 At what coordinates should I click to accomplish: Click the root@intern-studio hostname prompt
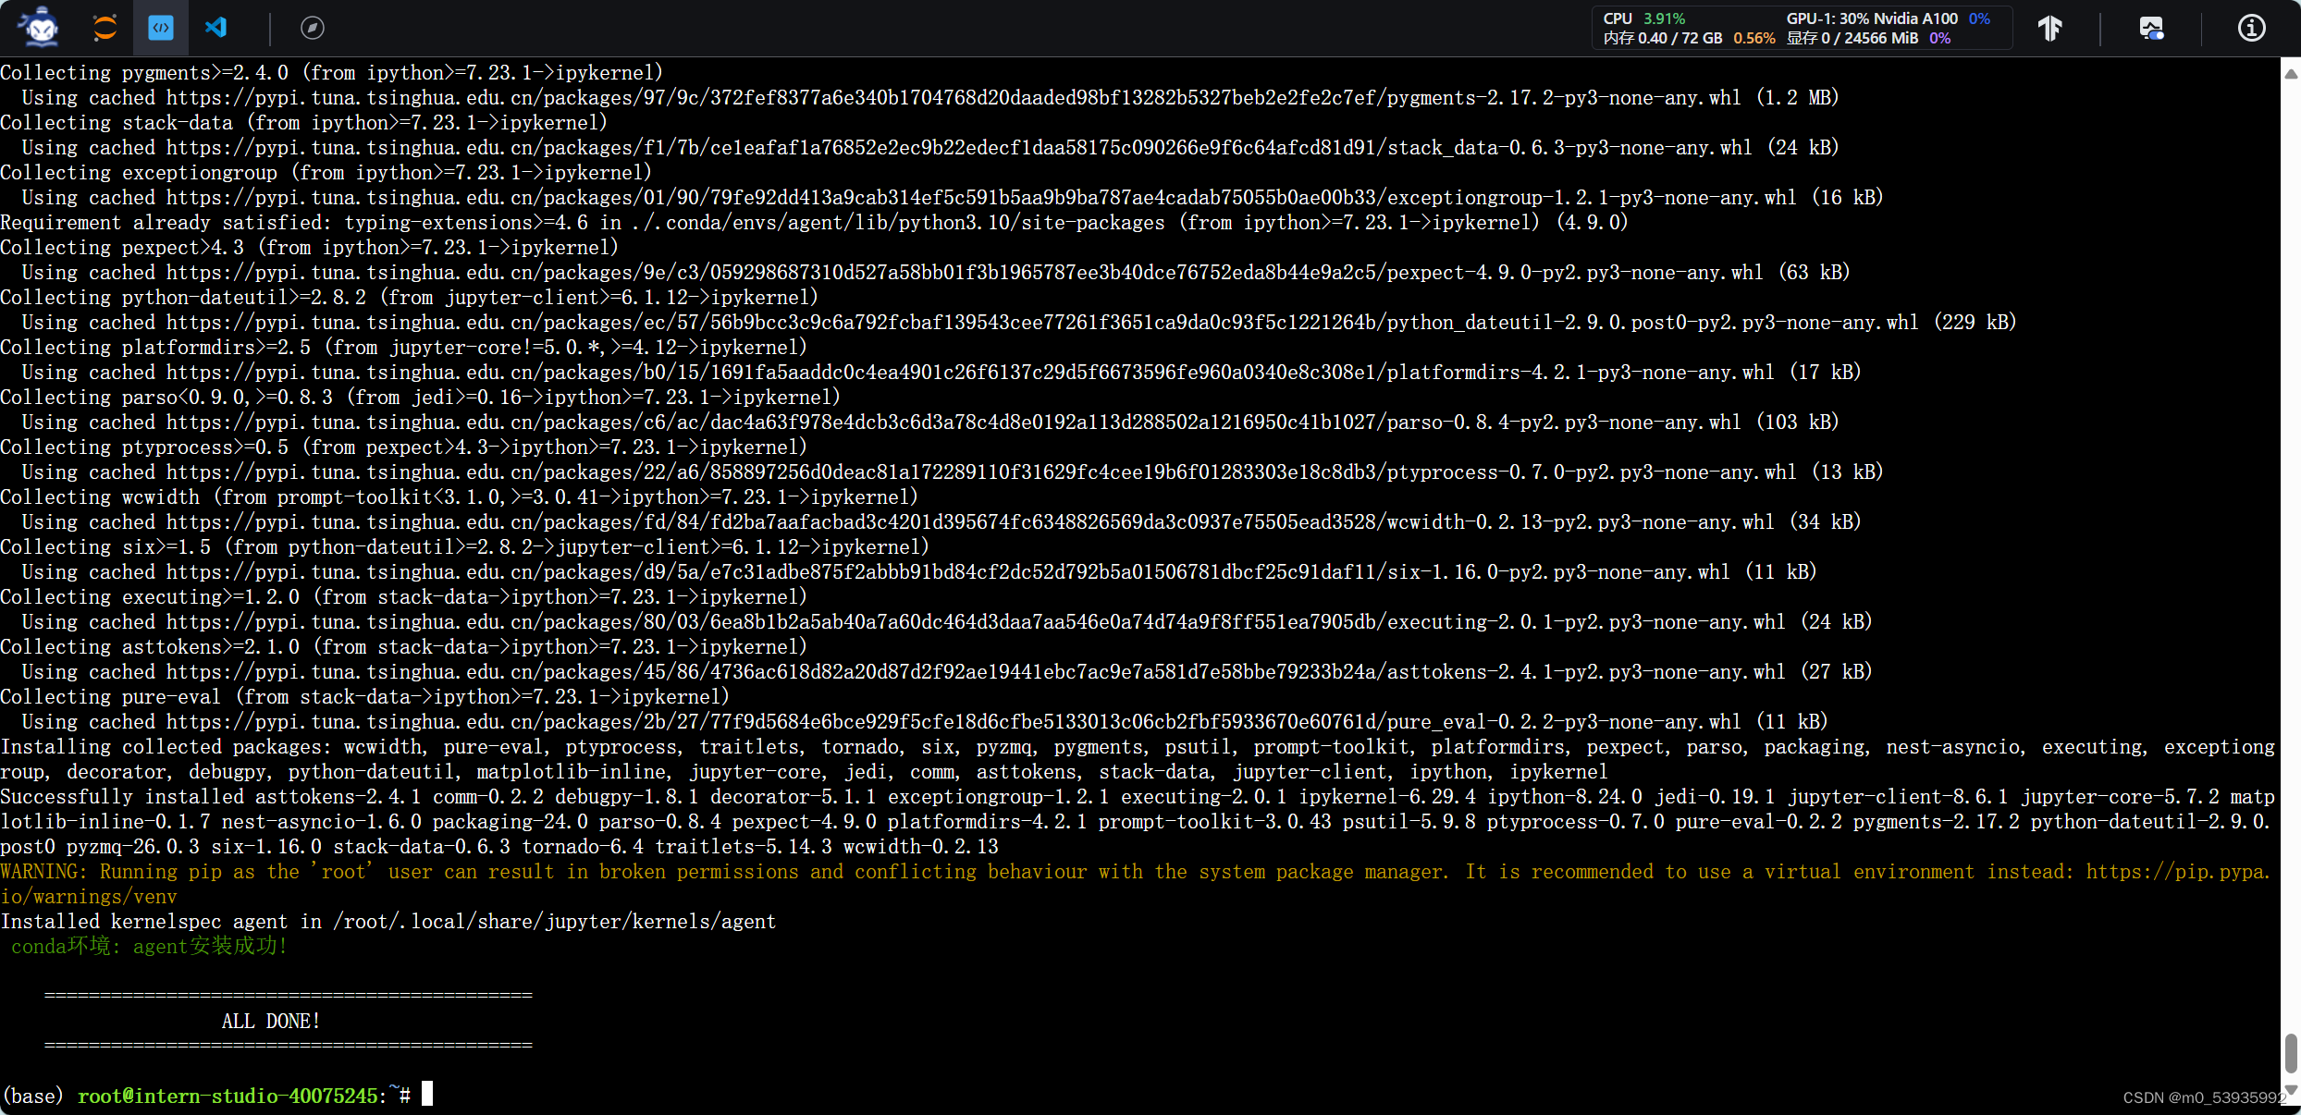pyautogui.click(x=228, y=1096)
